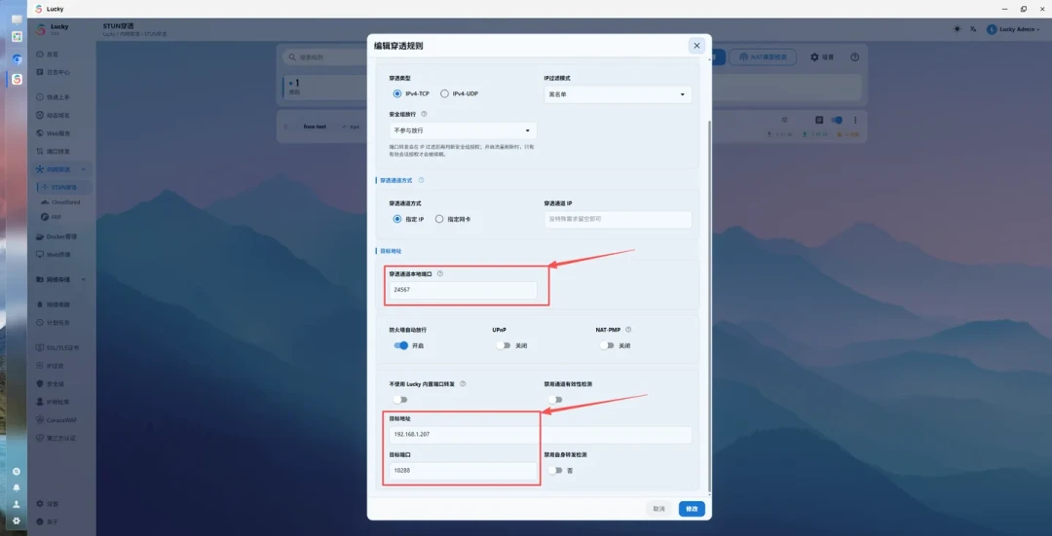The image size is (1052, 536).
Task: Click the help icon next to 穿透通道方式 heading
Action: coord(422,180)
